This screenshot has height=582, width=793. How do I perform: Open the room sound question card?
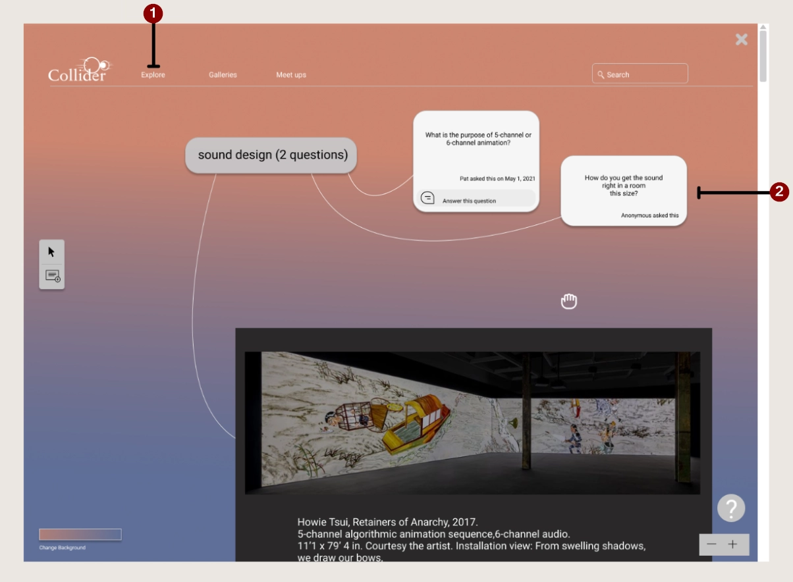pos(623,191)
